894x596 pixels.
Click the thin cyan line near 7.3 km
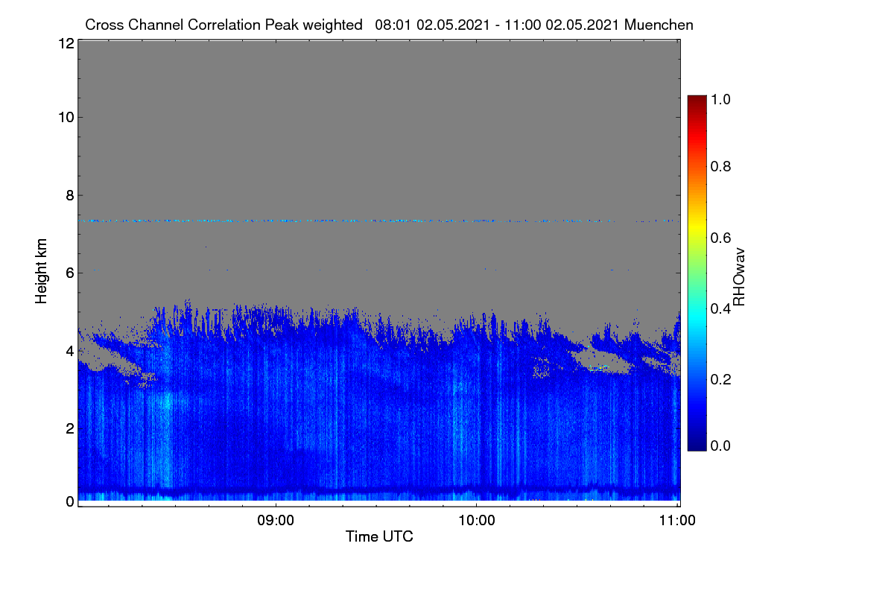click(x=378, y=221)
